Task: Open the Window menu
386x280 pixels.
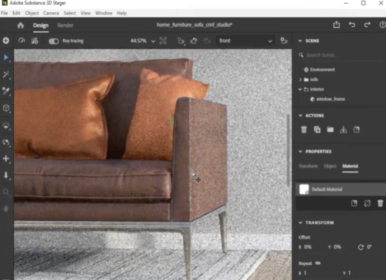Action: click(x=103, y=13)
